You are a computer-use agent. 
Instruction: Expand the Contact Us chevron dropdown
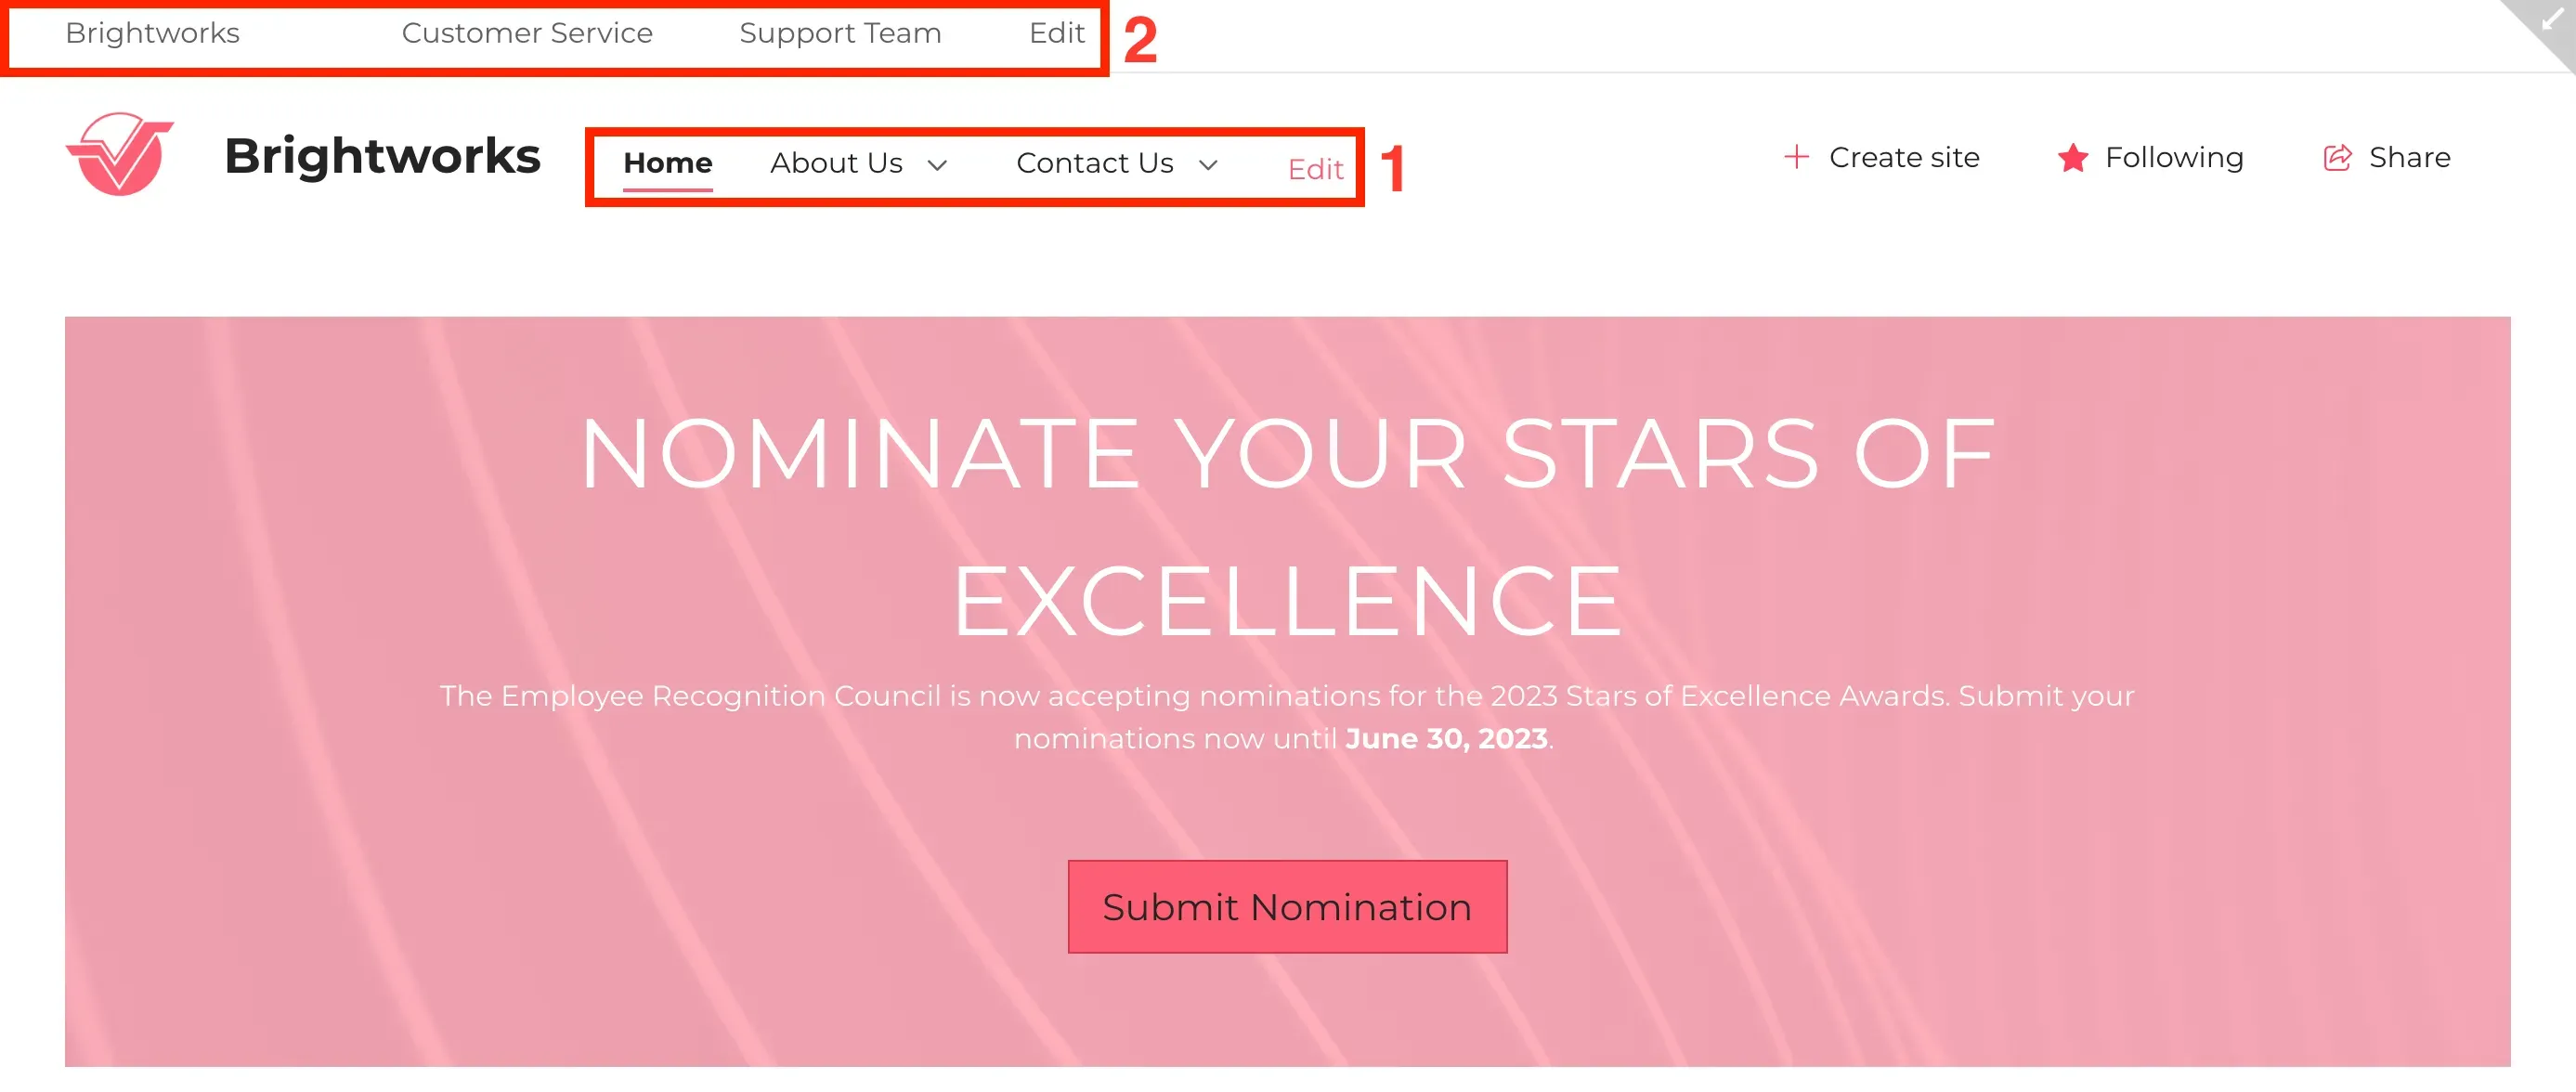point(1208,165)
